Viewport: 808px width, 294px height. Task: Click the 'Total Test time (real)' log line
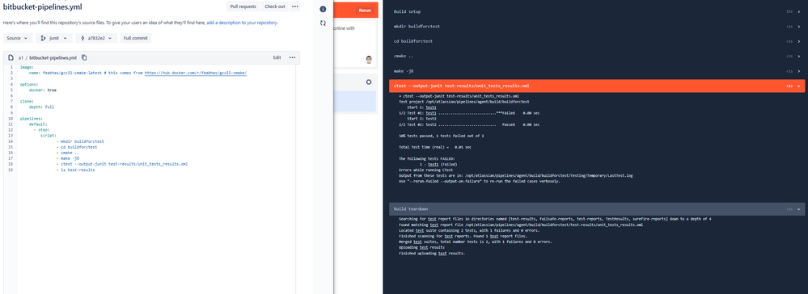pos(435,147)
